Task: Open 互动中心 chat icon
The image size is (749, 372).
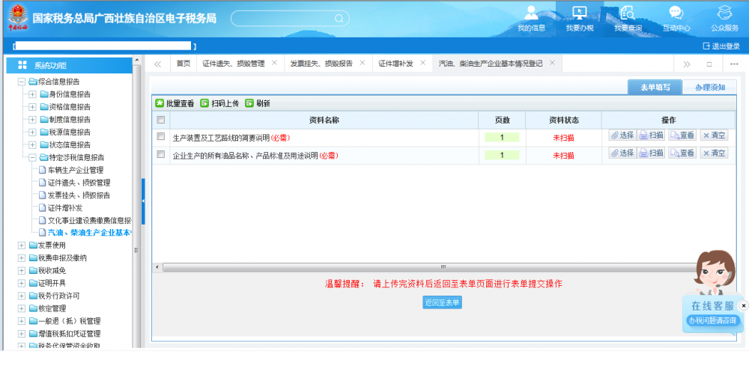Action: click(676, 13)
